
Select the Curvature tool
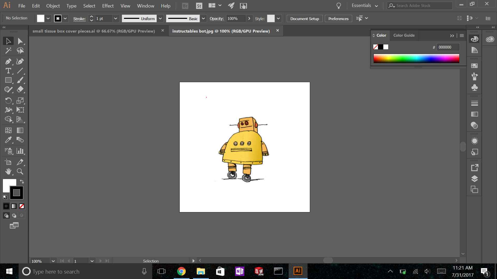pyautogui.click(x=20, y=61)
